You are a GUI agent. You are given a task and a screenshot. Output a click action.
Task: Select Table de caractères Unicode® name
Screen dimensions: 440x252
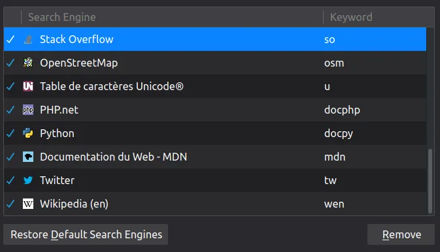pos(112,86)
